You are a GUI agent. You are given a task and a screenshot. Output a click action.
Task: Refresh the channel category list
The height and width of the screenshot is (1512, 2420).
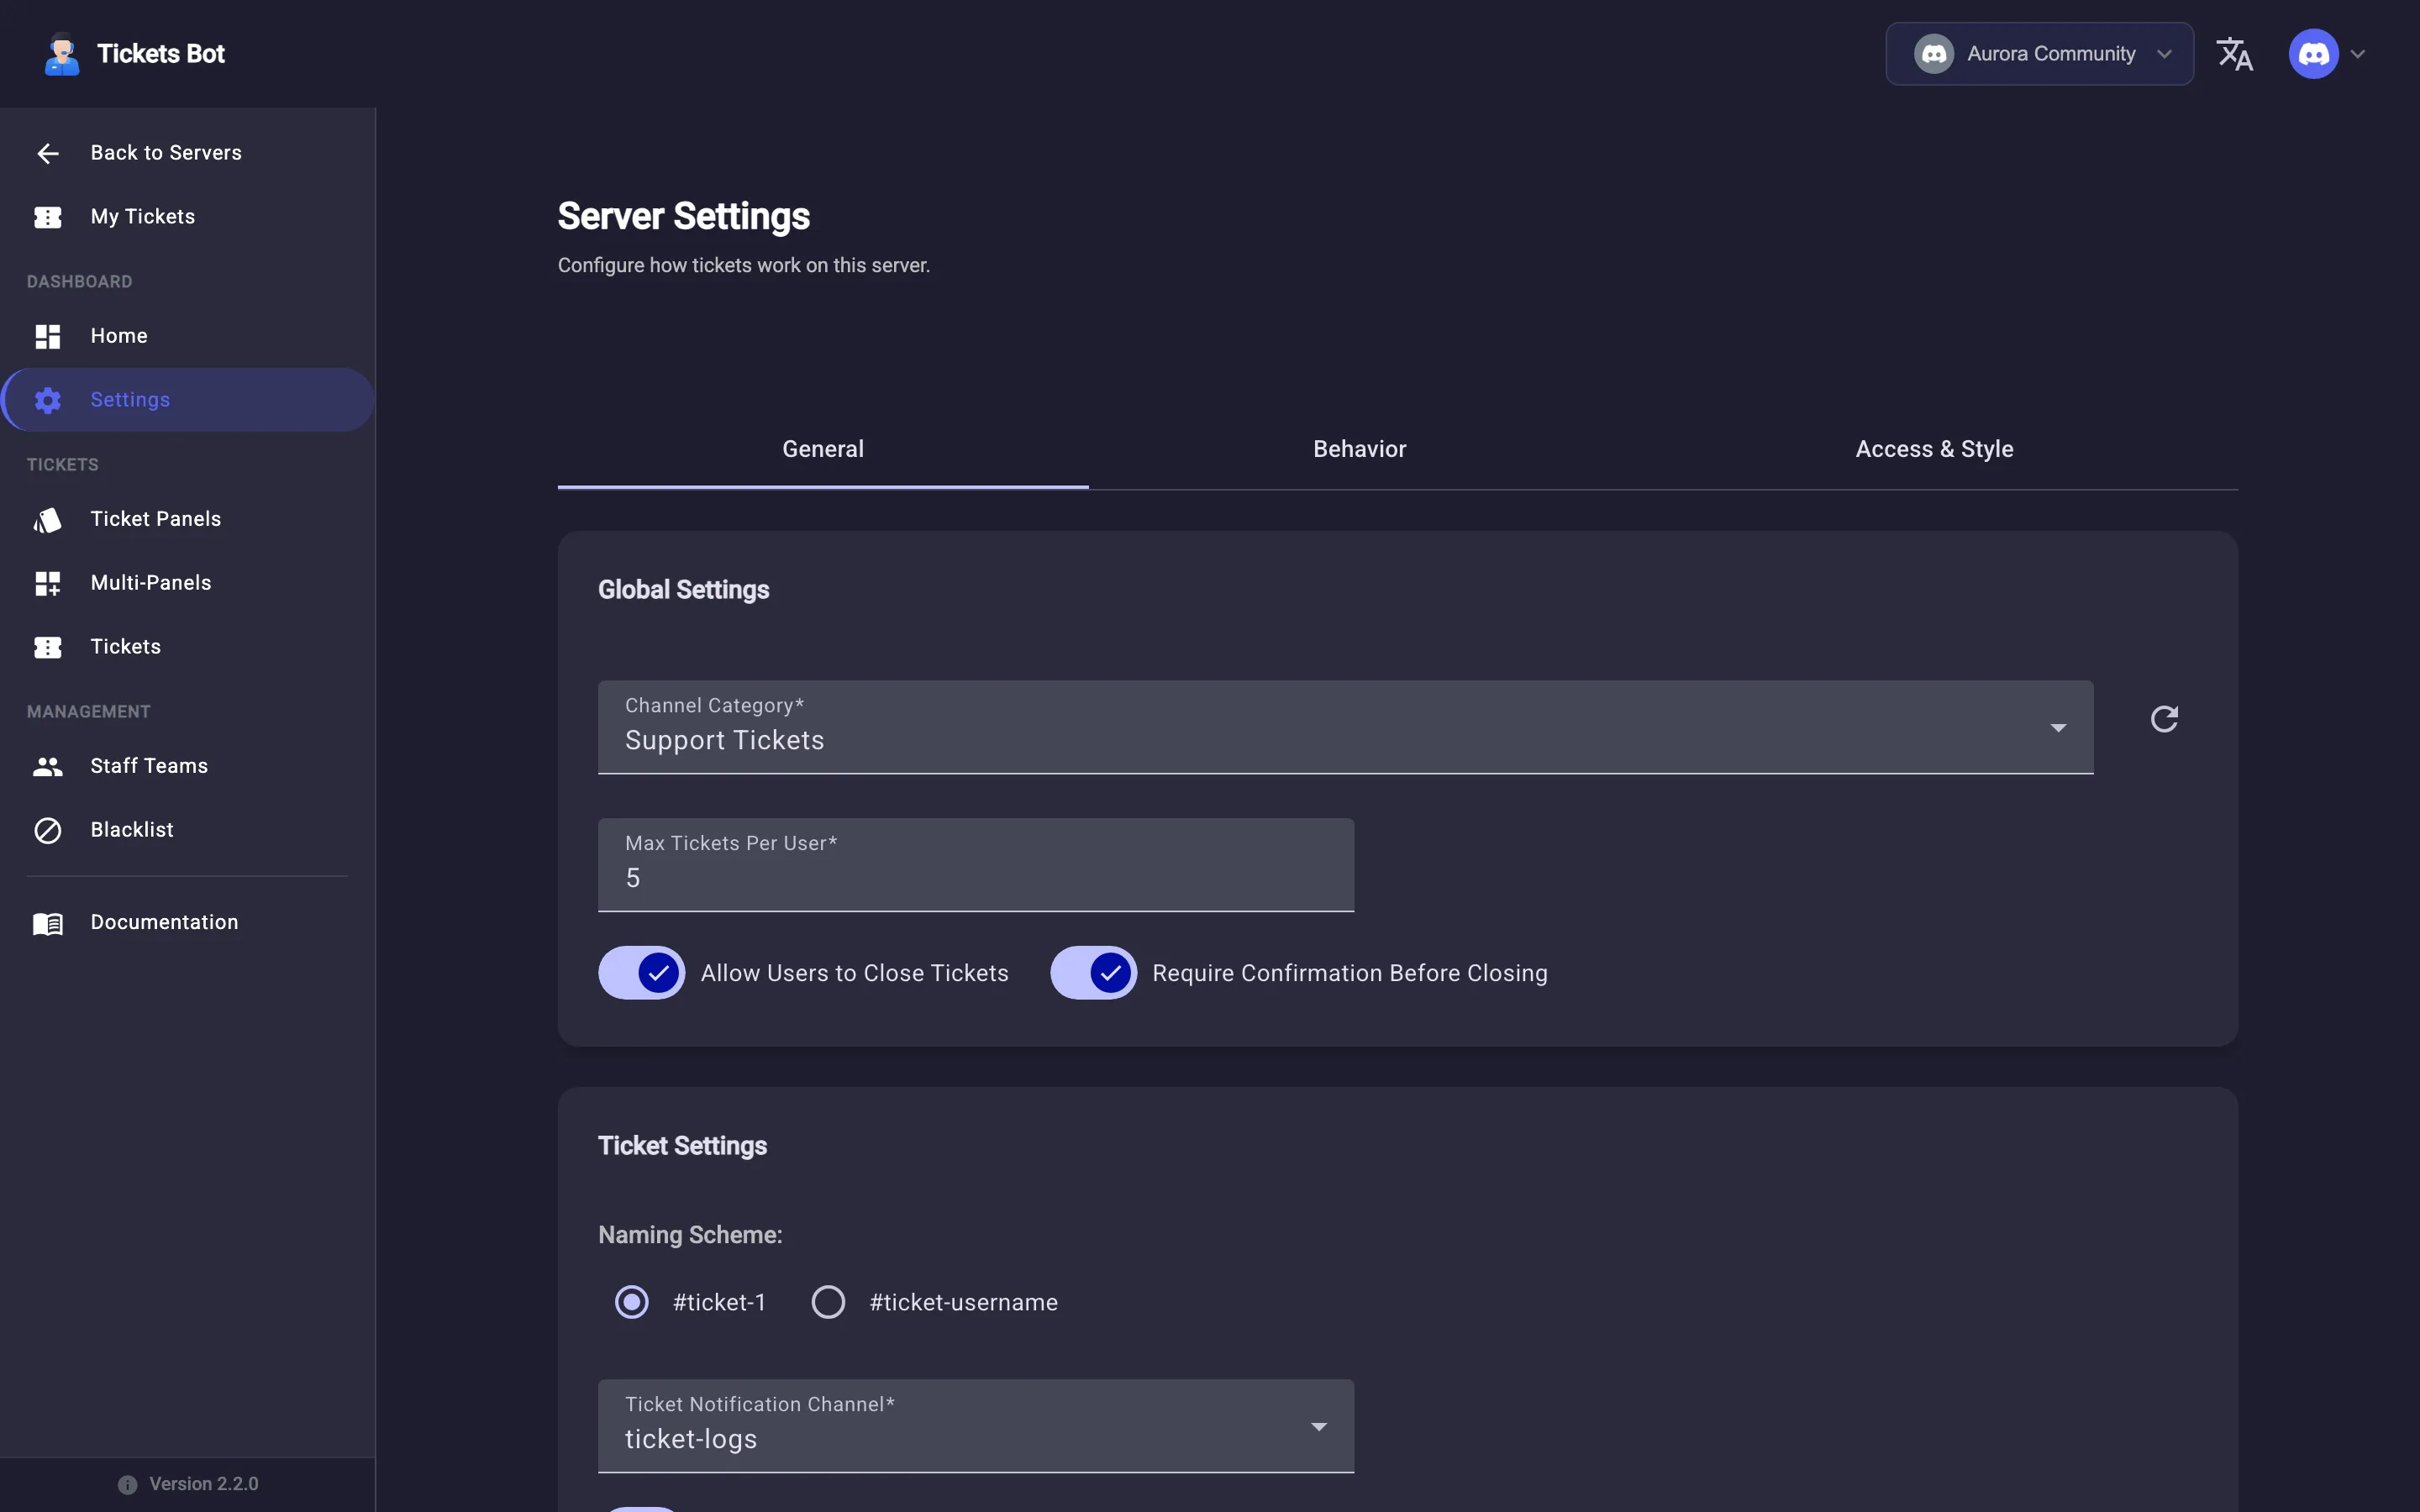(x=2164, y=719)
